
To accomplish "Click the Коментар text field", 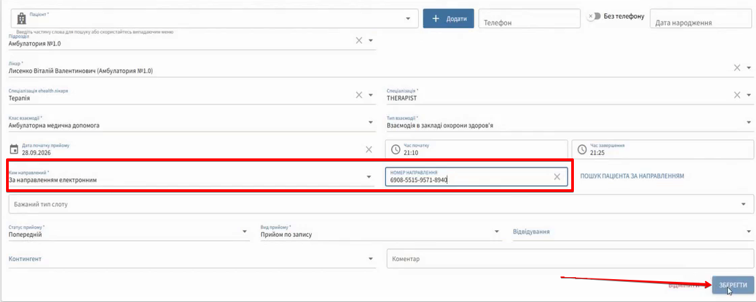I will coord(569,259).
